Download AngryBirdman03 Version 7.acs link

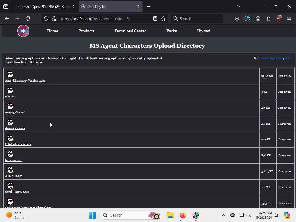point(25,81)
